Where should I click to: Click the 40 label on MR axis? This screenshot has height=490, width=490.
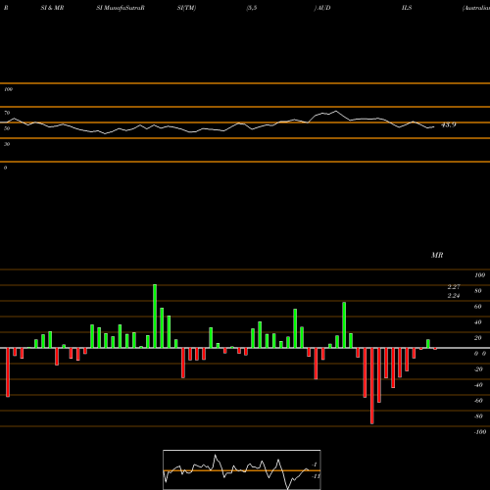478,322
